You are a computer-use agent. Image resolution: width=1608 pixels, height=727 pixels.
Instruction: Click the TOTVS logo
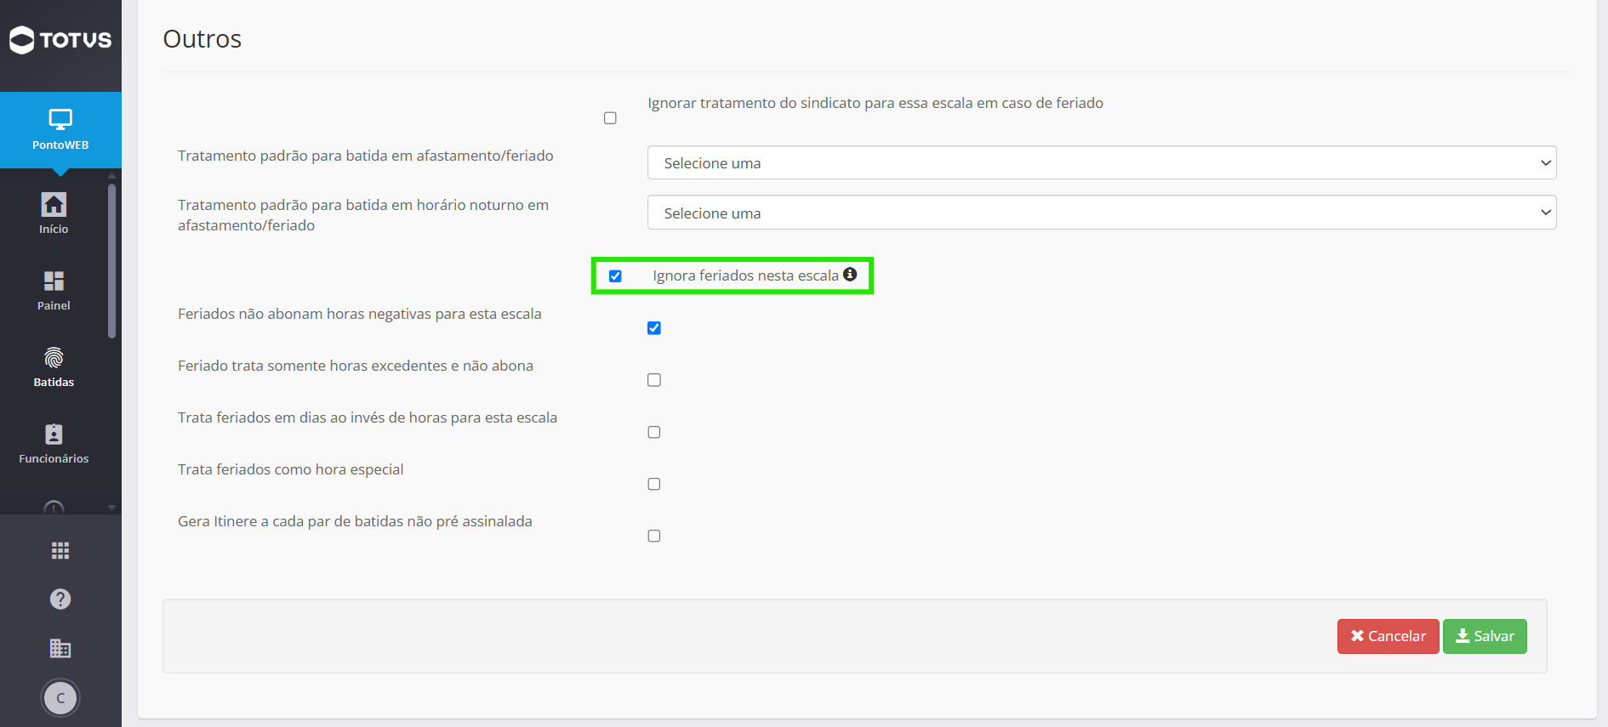pos(60,40)
